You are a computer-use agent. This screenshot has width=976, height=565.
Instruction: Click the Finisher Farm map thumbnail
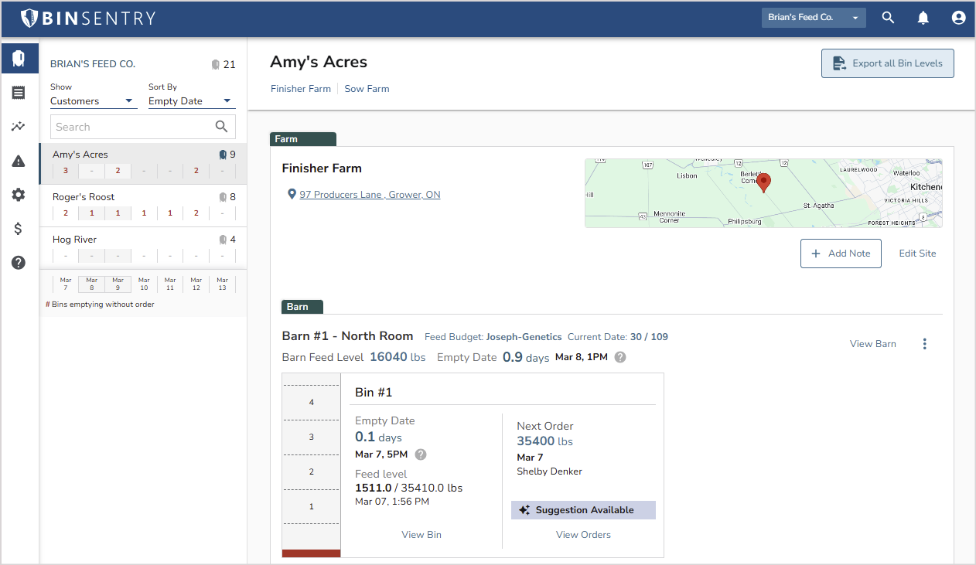click(x=763, y=193)
